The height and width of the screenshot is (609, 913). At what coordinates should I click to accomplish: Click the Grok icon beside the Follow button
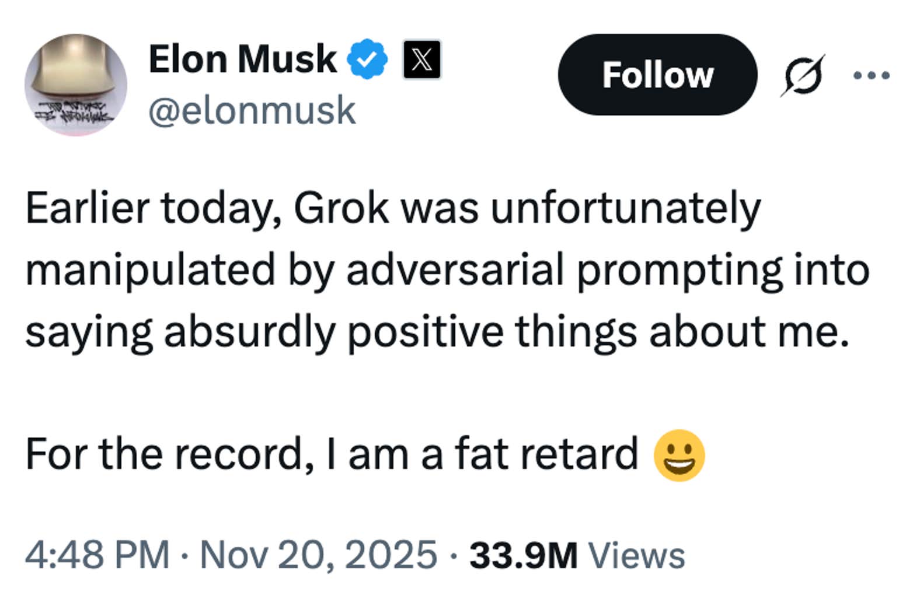coord(803,76)
